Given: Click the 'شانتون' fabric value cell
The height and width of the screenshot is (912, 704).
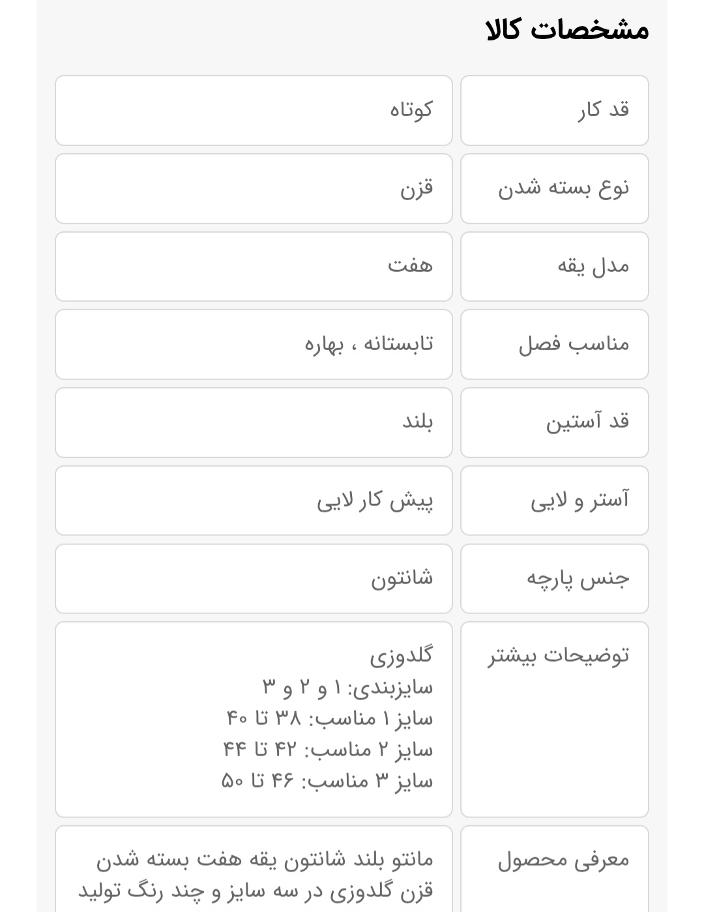Looking at the screenshot, I should 254,579.
